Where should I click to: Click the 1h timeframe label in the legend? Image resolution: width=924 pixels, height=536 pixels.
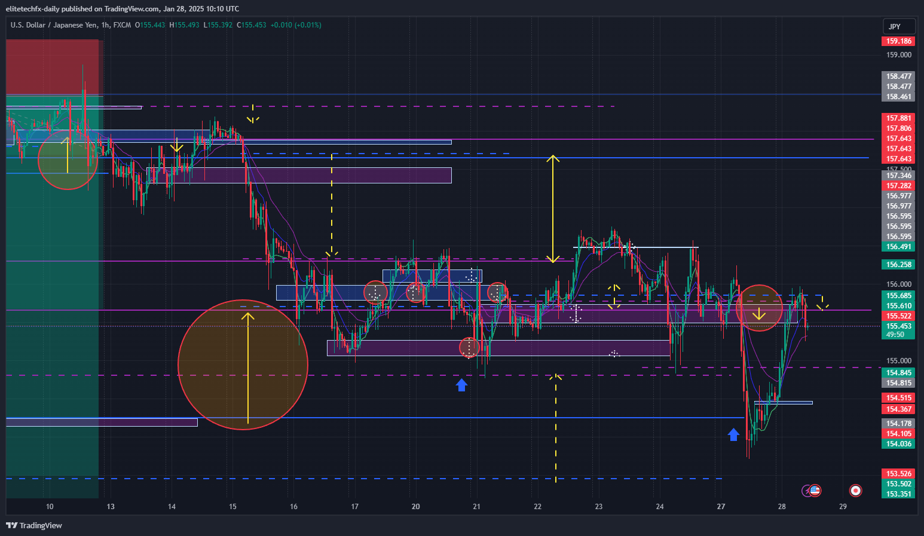click(x=106, y=25)
